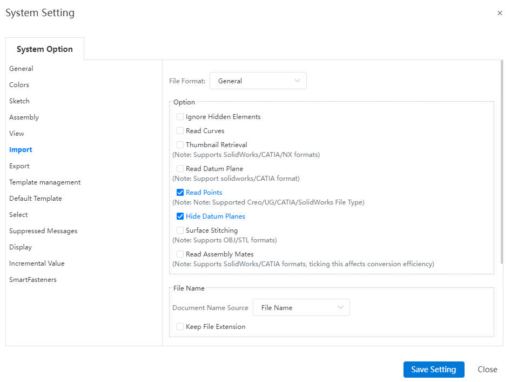Close the System Setting dialog with X
The width and height of the screenshot is (511, 382).
pos(500,13)
